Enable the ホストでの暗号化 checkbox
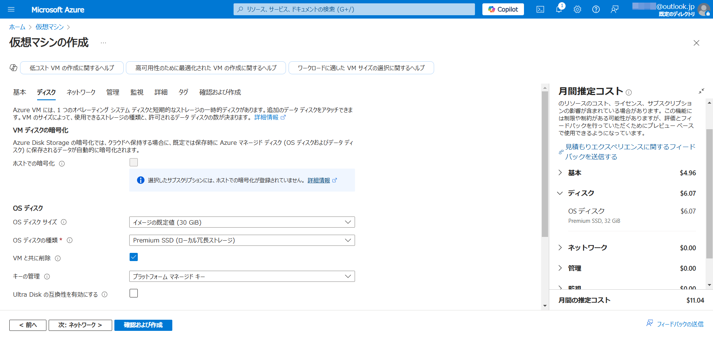713x342 pixels. point(134,162)
